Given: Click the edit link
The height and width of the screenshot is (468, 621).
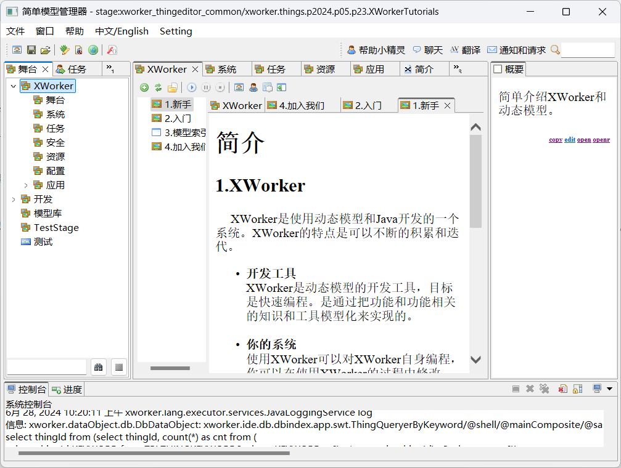Looking at the screenshot, I should [x=570, y=139].
